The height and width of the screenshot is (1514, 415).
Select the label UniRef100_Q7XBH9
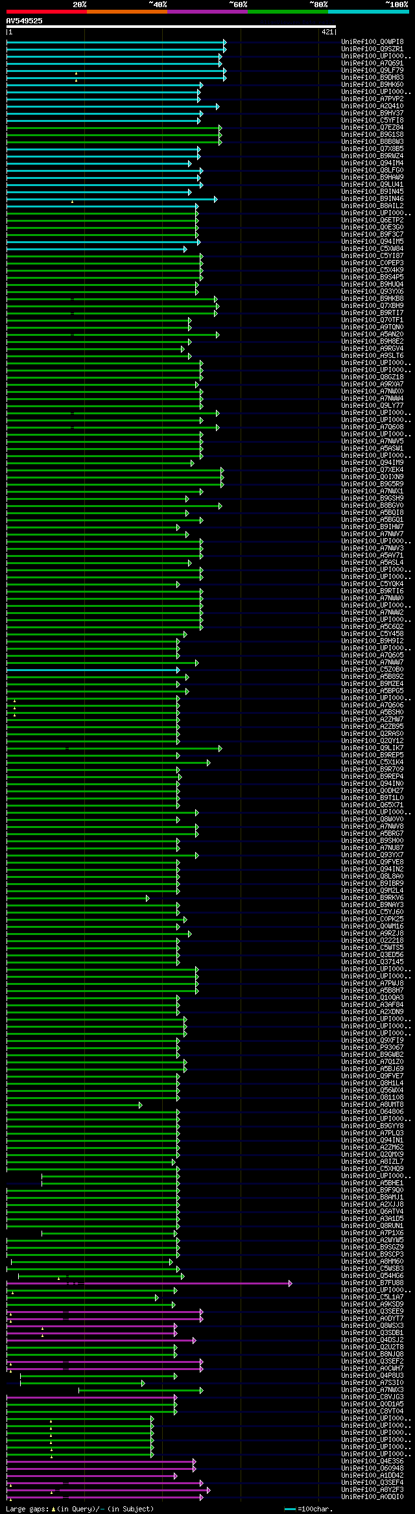tap(372, 306)
